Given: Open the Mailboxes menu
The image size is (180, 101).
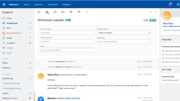Looking at the screenshot, I should click(14, 5).
